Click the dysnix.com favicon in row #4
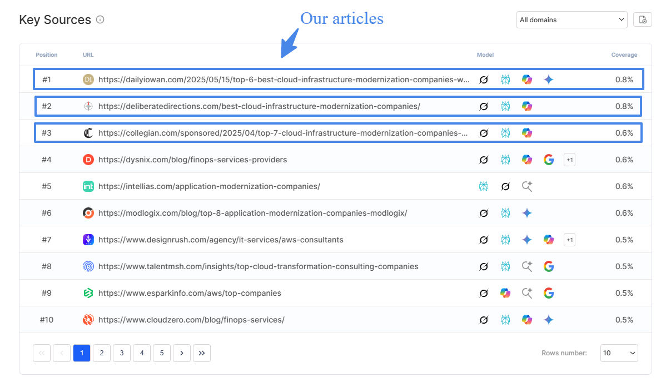 pyautogui.click(x=88, y=160)
